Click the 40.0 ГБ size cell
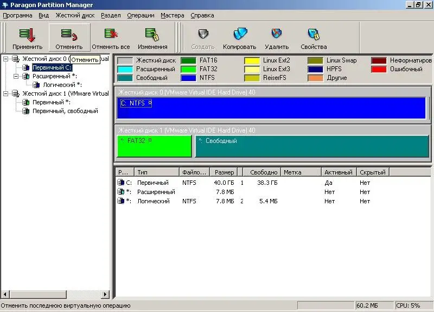 click(x=224, y=183)
